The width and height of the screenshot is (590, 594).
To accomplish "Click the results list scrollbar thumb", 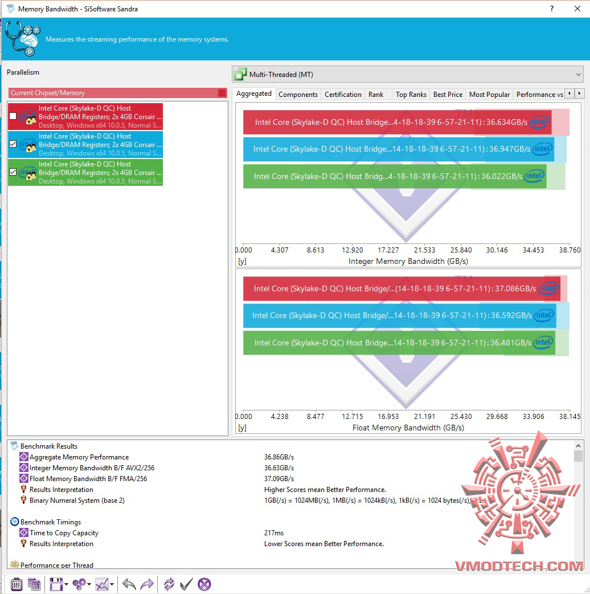I will coord(578,456).
